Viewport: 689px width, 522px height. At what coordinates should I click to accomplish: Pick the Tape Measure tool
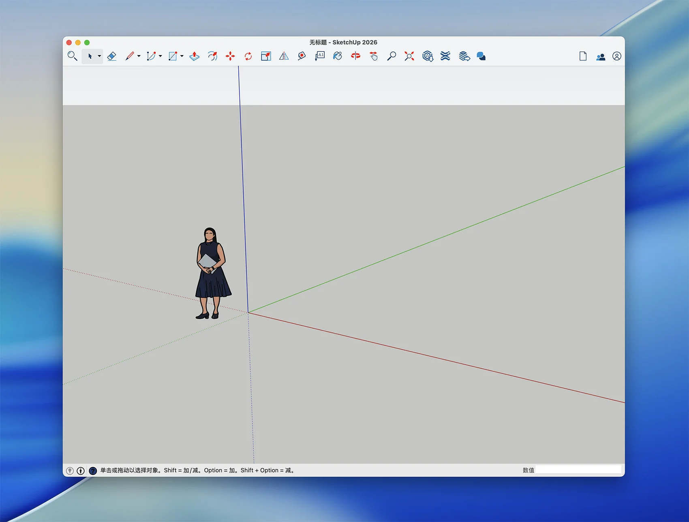tap(302, 56)
